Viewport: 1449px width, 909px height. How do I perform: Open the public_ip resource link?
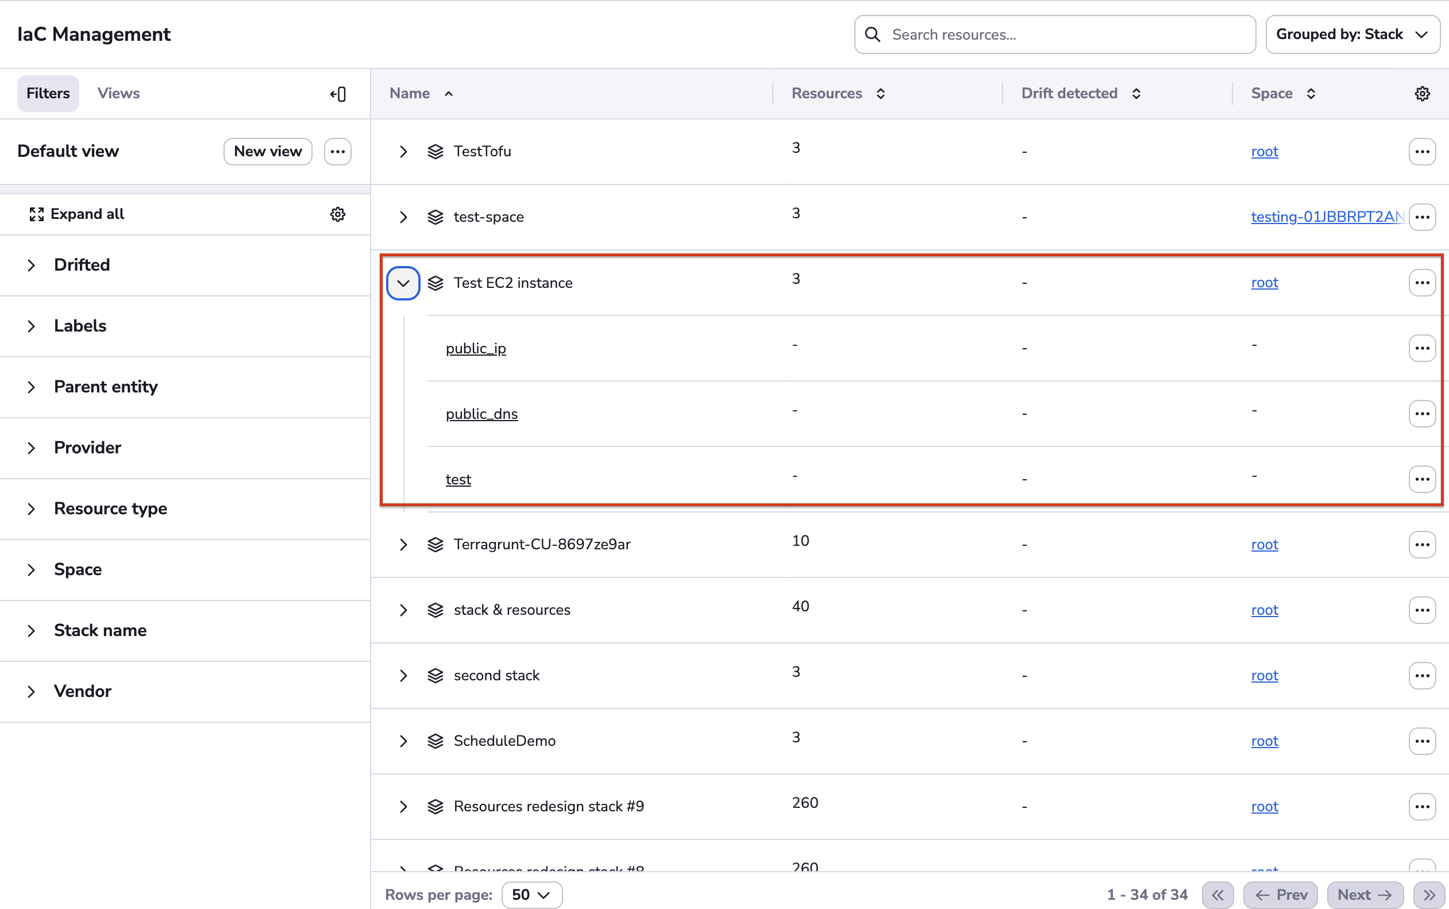[x=475, y=349]
